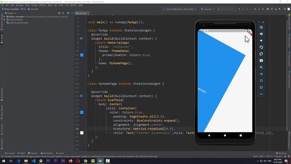Click BoxConstraints.expand in the code
291x164 pixels.
[156, 120]
